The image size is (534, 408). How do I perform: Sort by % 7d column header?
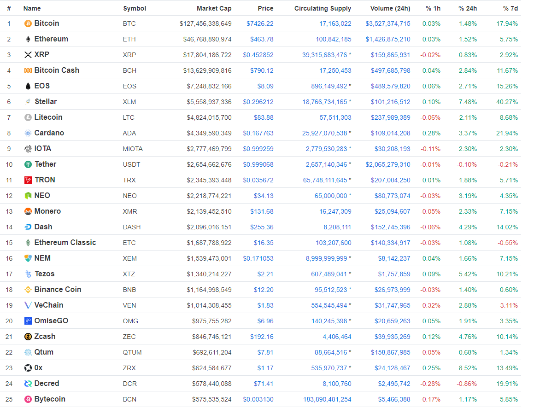[x=510, y=8]
